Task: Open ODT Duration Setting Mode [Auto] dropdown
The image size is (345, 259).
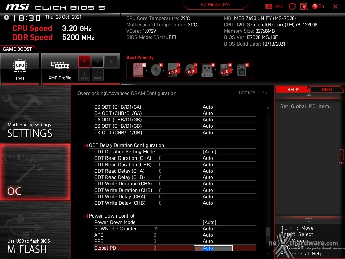Action: (209, 152)
